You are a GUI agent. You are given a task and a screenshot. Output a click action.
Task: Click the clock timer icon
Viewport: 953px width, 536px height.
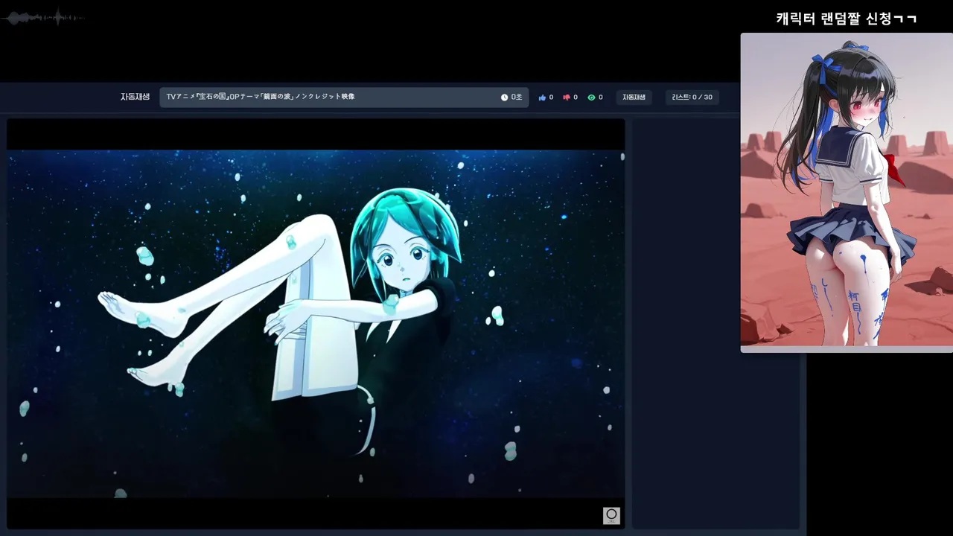[504, 98]
